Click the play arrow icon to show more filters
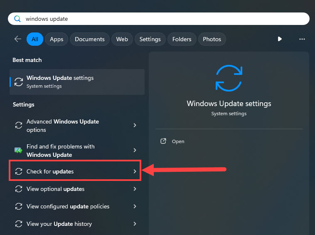This screenshot has height=235, width=315. tap(280, 39)
